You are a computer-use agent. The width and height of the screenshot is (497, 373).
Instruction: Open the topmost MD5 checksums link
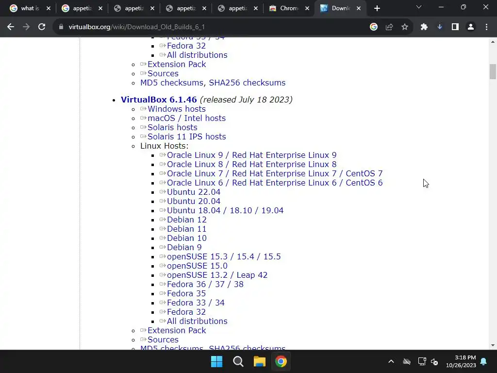[172, 83]
